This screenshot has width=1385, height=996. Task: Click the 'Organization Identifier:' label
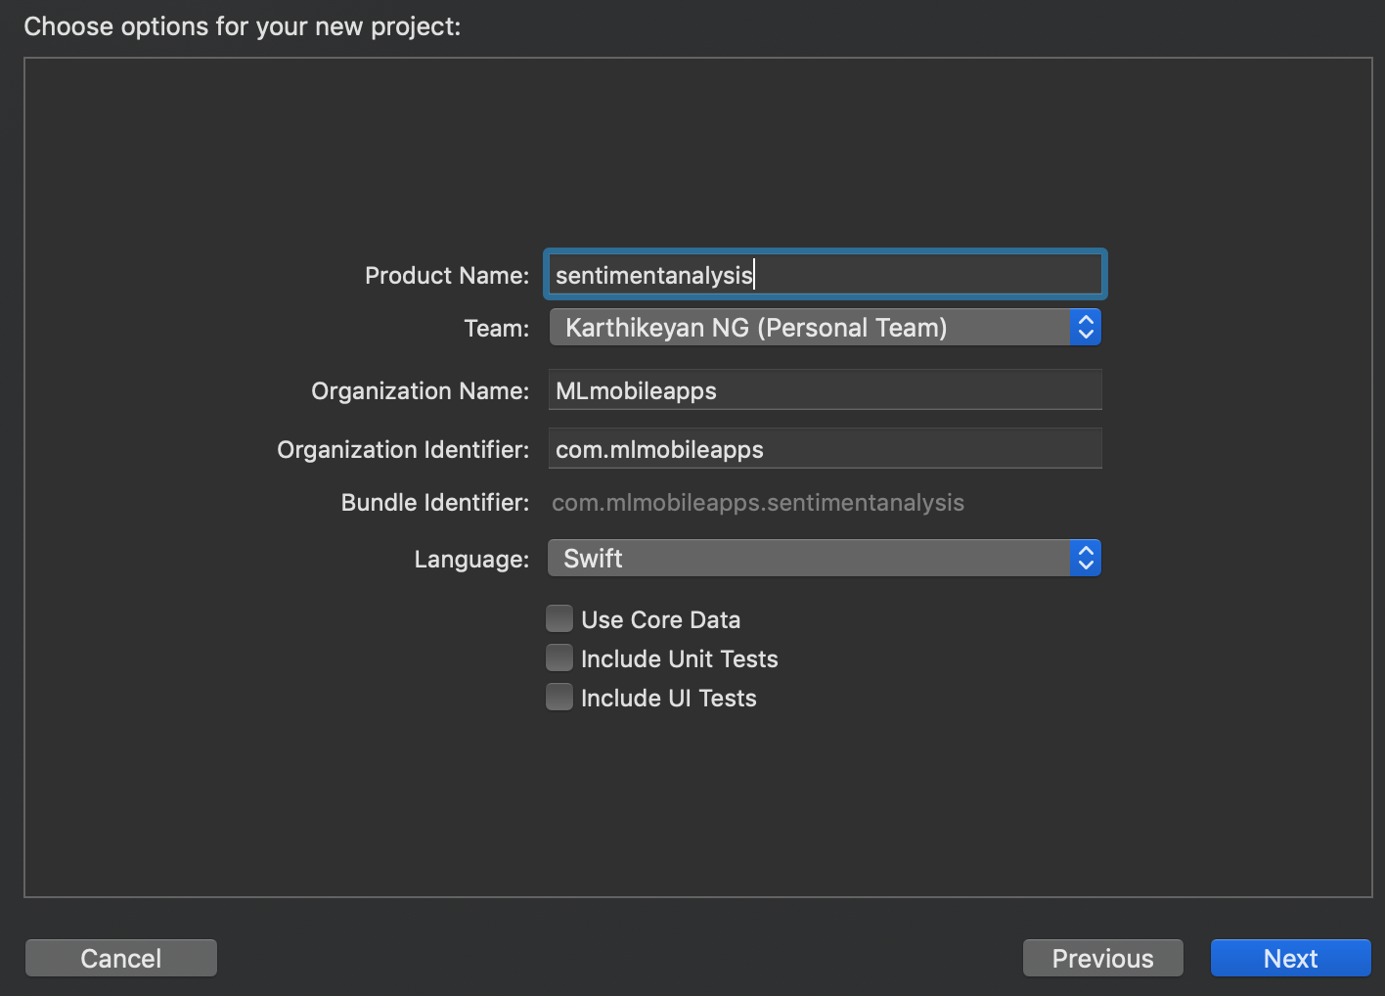403,450
